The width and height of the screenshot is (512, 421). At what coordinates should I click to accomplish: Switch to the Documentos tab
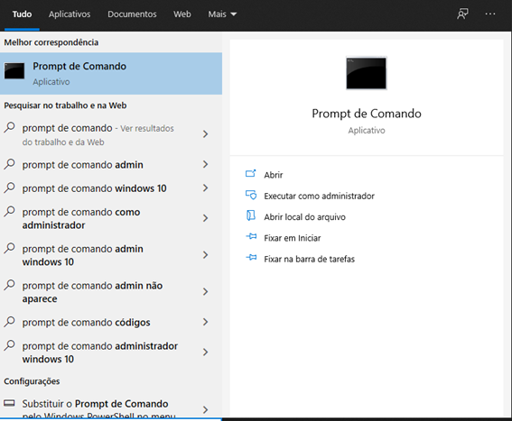(x=132, y=14)
